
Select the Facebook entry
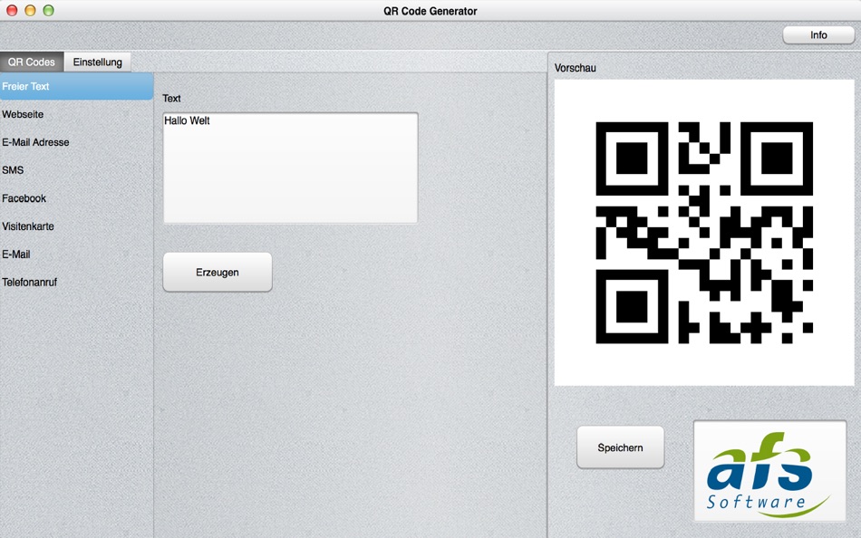point(76,198)
